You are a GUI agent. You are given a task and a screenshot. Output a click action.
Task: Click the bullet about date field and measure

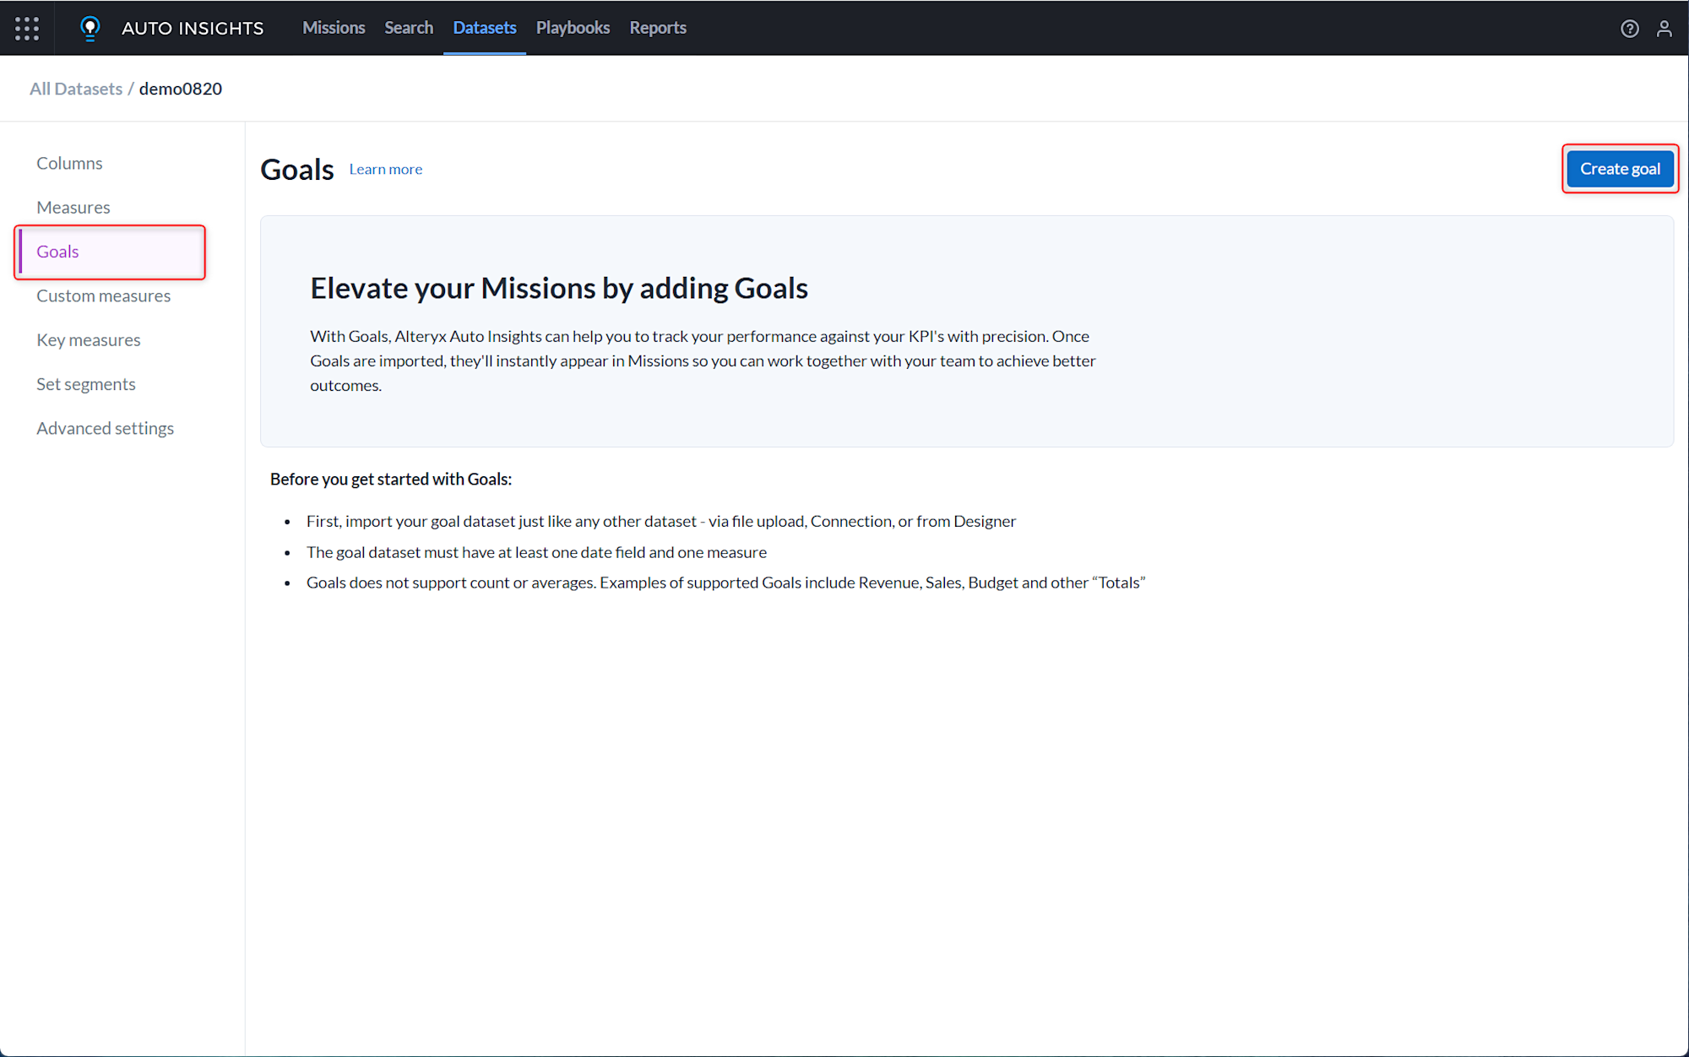(537, 552)
